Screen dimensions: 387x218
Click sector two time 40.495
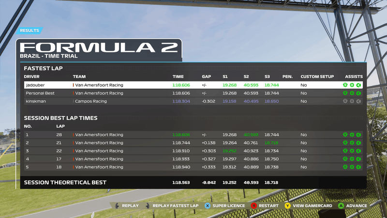pyautogui.click(x=251, y=101)
